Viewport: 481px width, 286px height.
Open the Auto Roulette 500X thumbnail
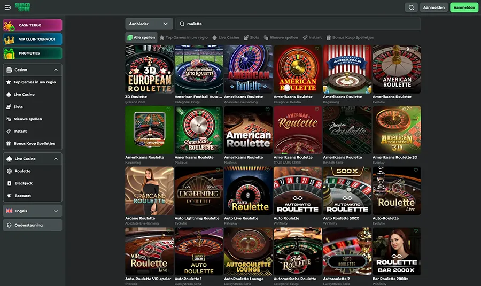[347, 190]
